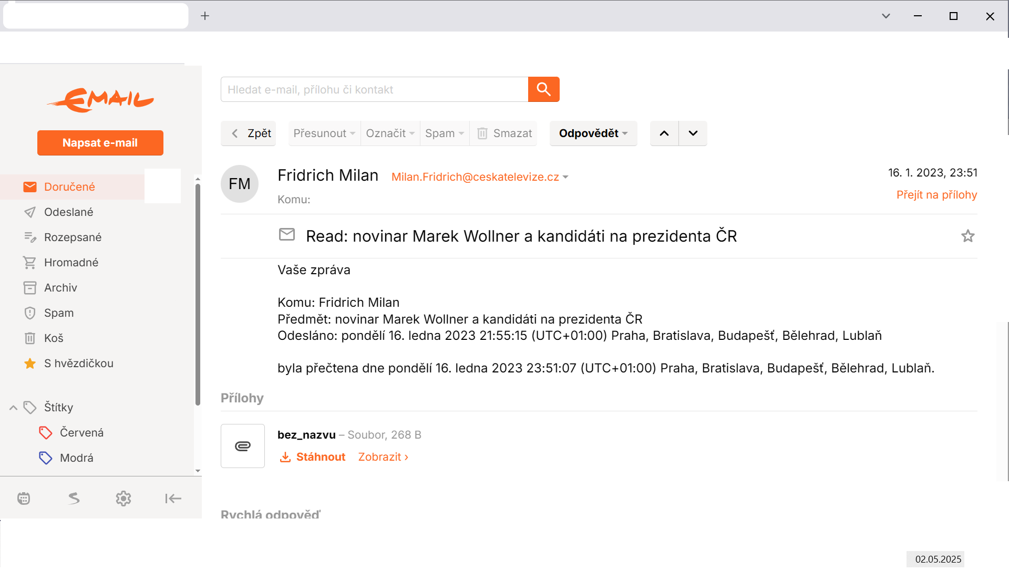Click the search e-mail input field
This screenshot has height=571, width=1009.
point(374,89)
